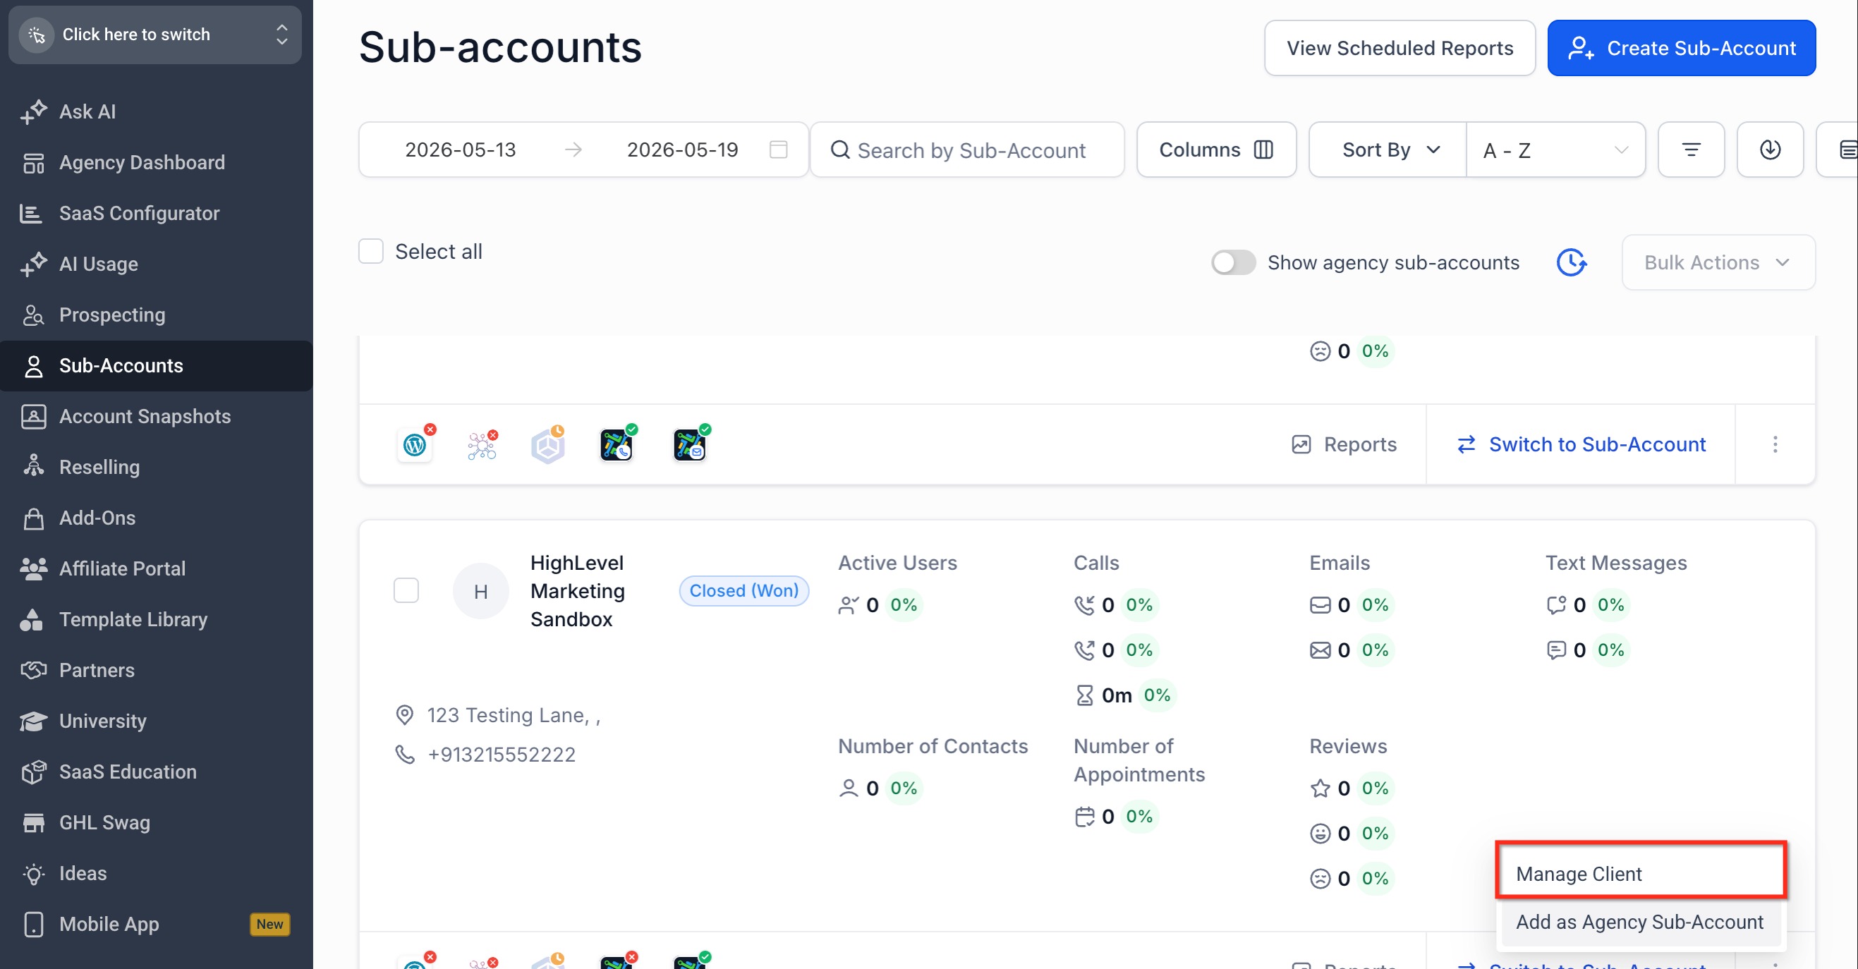The height and width of the screenshot is (969, 1858).
Task: Open Account Snapshots page
Action: click(x=156, y=416)
